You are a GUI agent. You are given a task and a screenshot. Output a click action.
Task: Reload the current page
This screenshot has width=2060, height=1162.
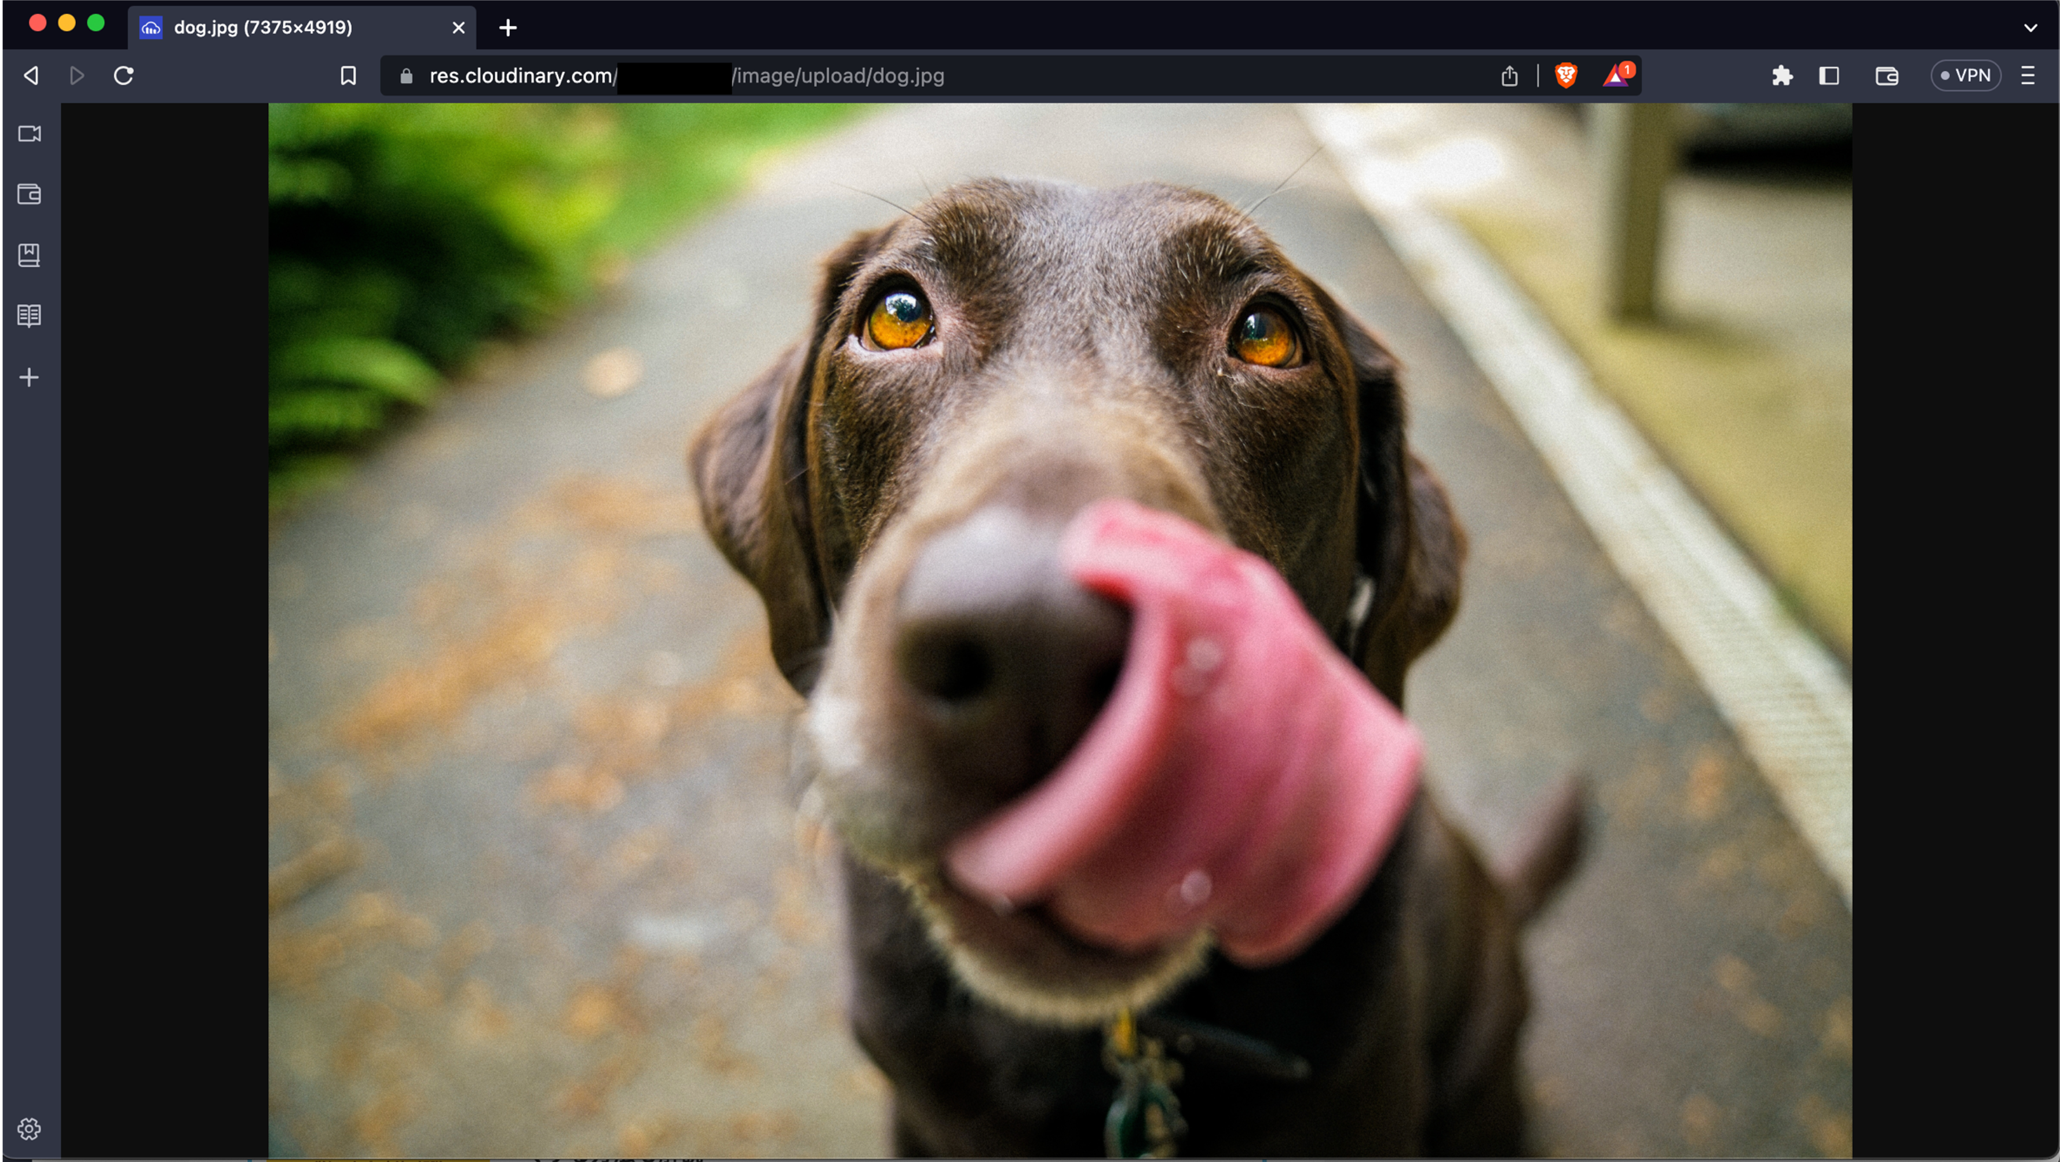(x=123, y=75)
